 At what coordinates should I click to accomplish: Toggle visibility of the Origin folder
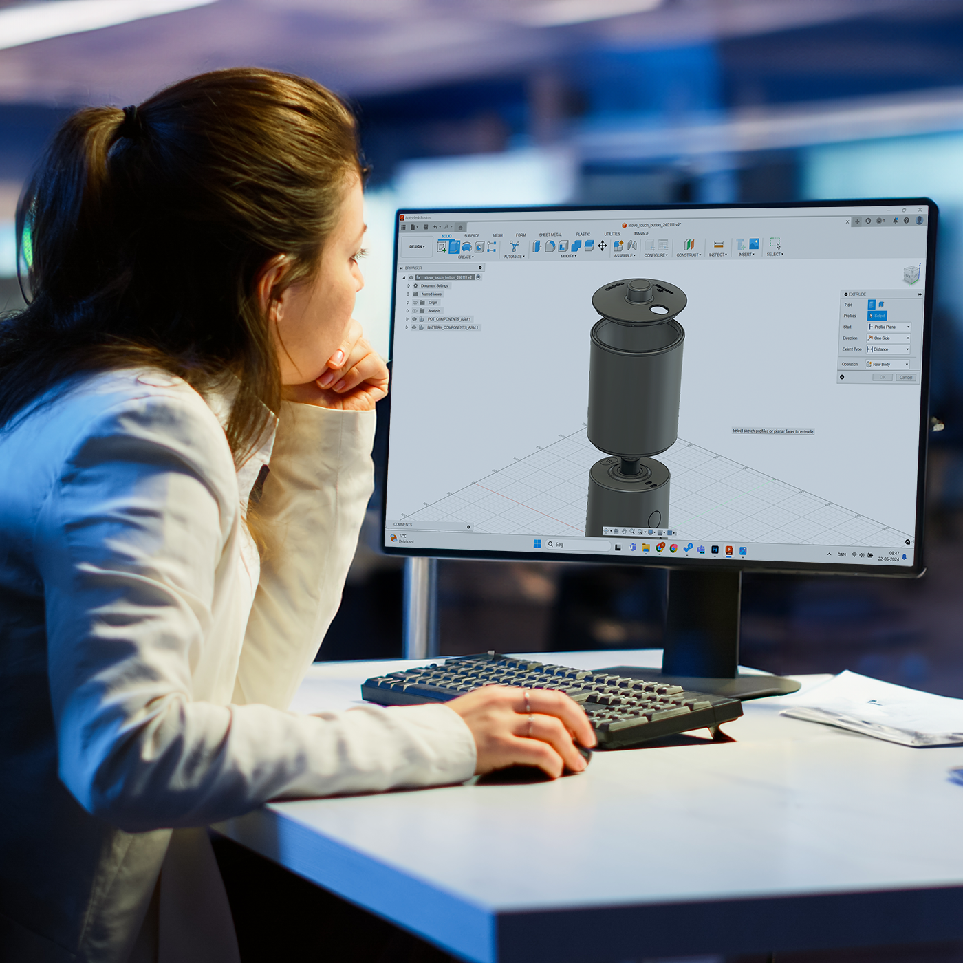pos(415,303)
